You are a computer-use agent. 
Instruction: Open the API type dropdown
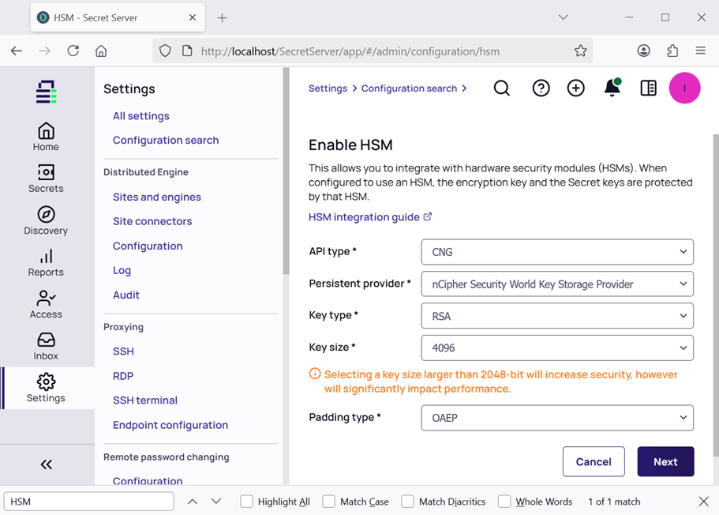(557, 252)
